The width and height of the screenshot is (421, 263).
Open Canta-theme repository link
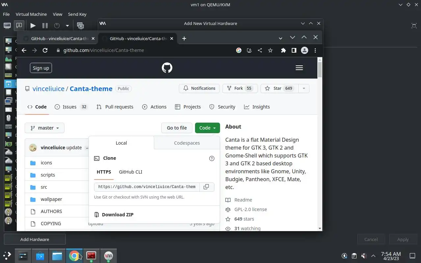click(x=91, y=89)
